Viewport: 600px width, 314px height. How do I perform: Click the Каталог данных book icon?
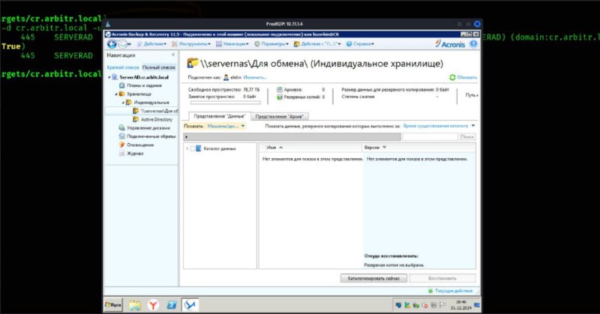coord(199,148)
